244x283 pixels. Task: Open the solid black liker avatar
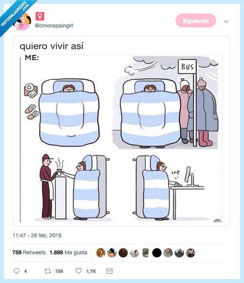click(x=157, y=253)
